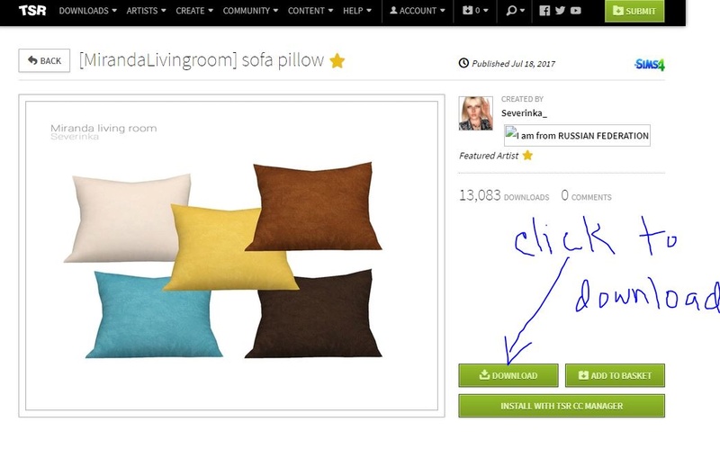Open the YouTube icon link
The height and width of the screenshot is (449, 720).
(x=576, y=11)
